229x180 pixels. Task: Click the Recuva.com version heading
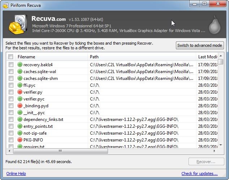pos(67,19)
